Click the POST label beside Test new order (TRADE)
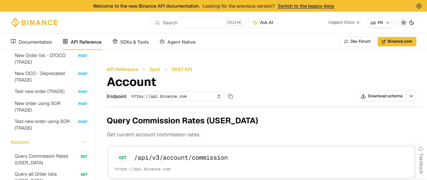Screen dimensions: 427x180 coord(83,92)
